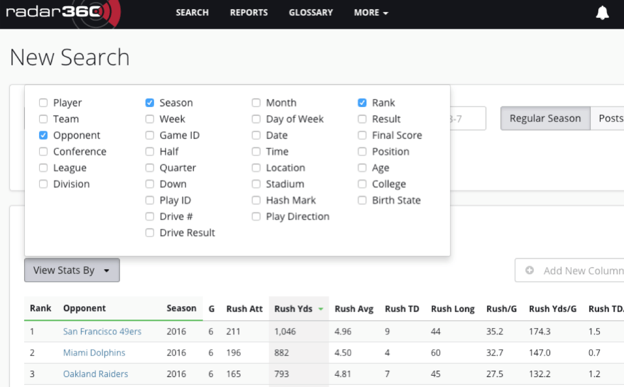Click the green sort arrow on Rush Yds
624x387 pixels.
pyautogui.click(x=321, y=309)
